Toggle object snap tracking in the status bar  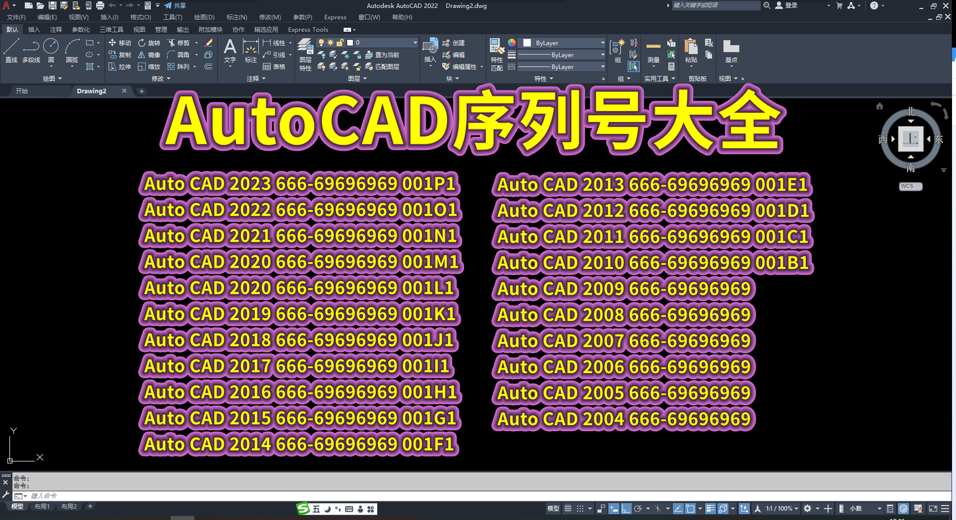pyautogui.click(x=657, y=508)
